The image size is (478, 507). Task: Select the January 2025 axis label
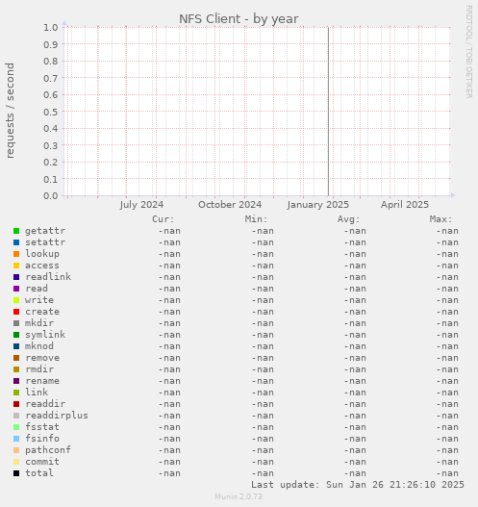pyautogui.click(x=318, y=205)
